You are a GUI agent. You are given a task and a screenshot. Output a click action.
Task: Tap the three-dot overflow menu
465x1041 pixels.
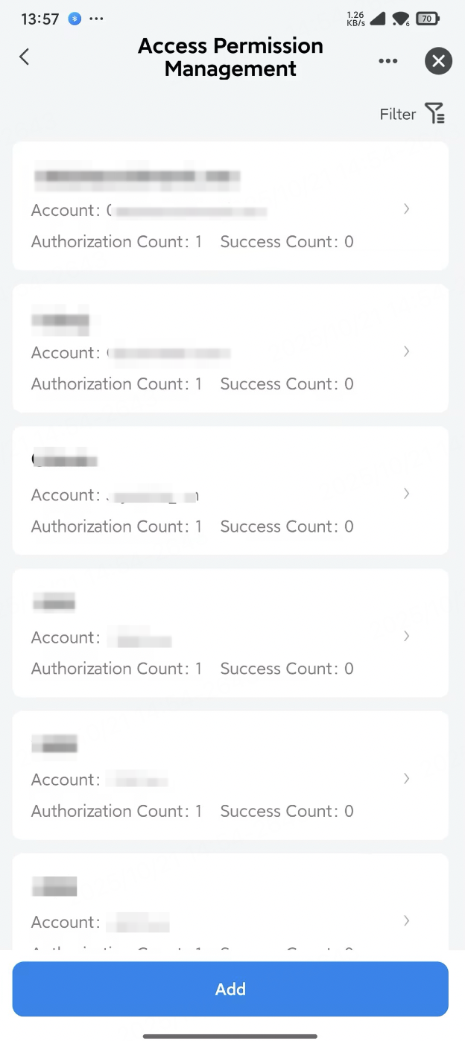click(x=388, y=61)
